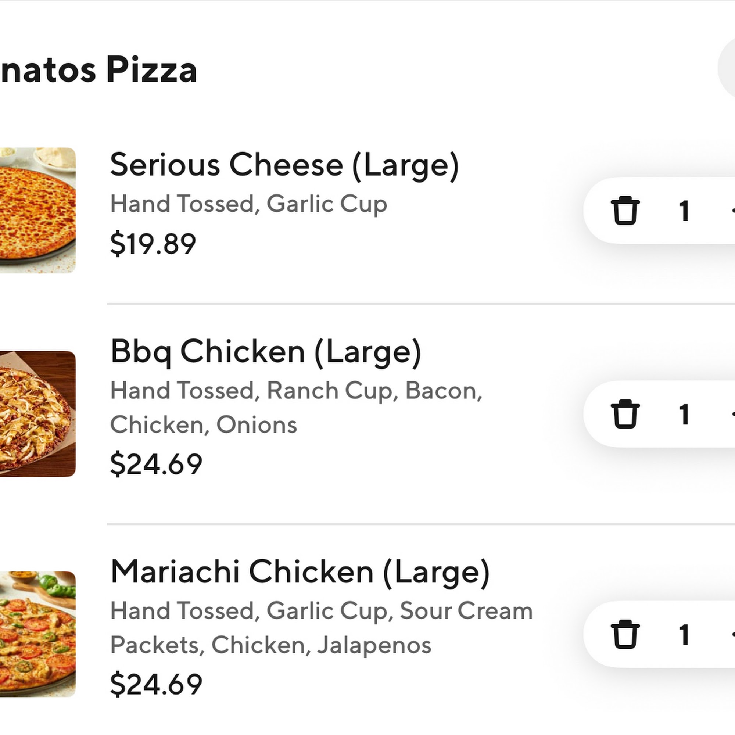Select Bbq Chicken (Large) item title
735x735 pixels.
point(266,352)
